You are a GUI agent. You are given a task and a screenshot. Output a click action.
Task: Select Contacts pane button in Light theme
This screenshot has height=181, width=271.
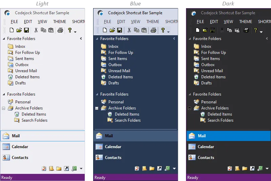[x=43, y=158]
